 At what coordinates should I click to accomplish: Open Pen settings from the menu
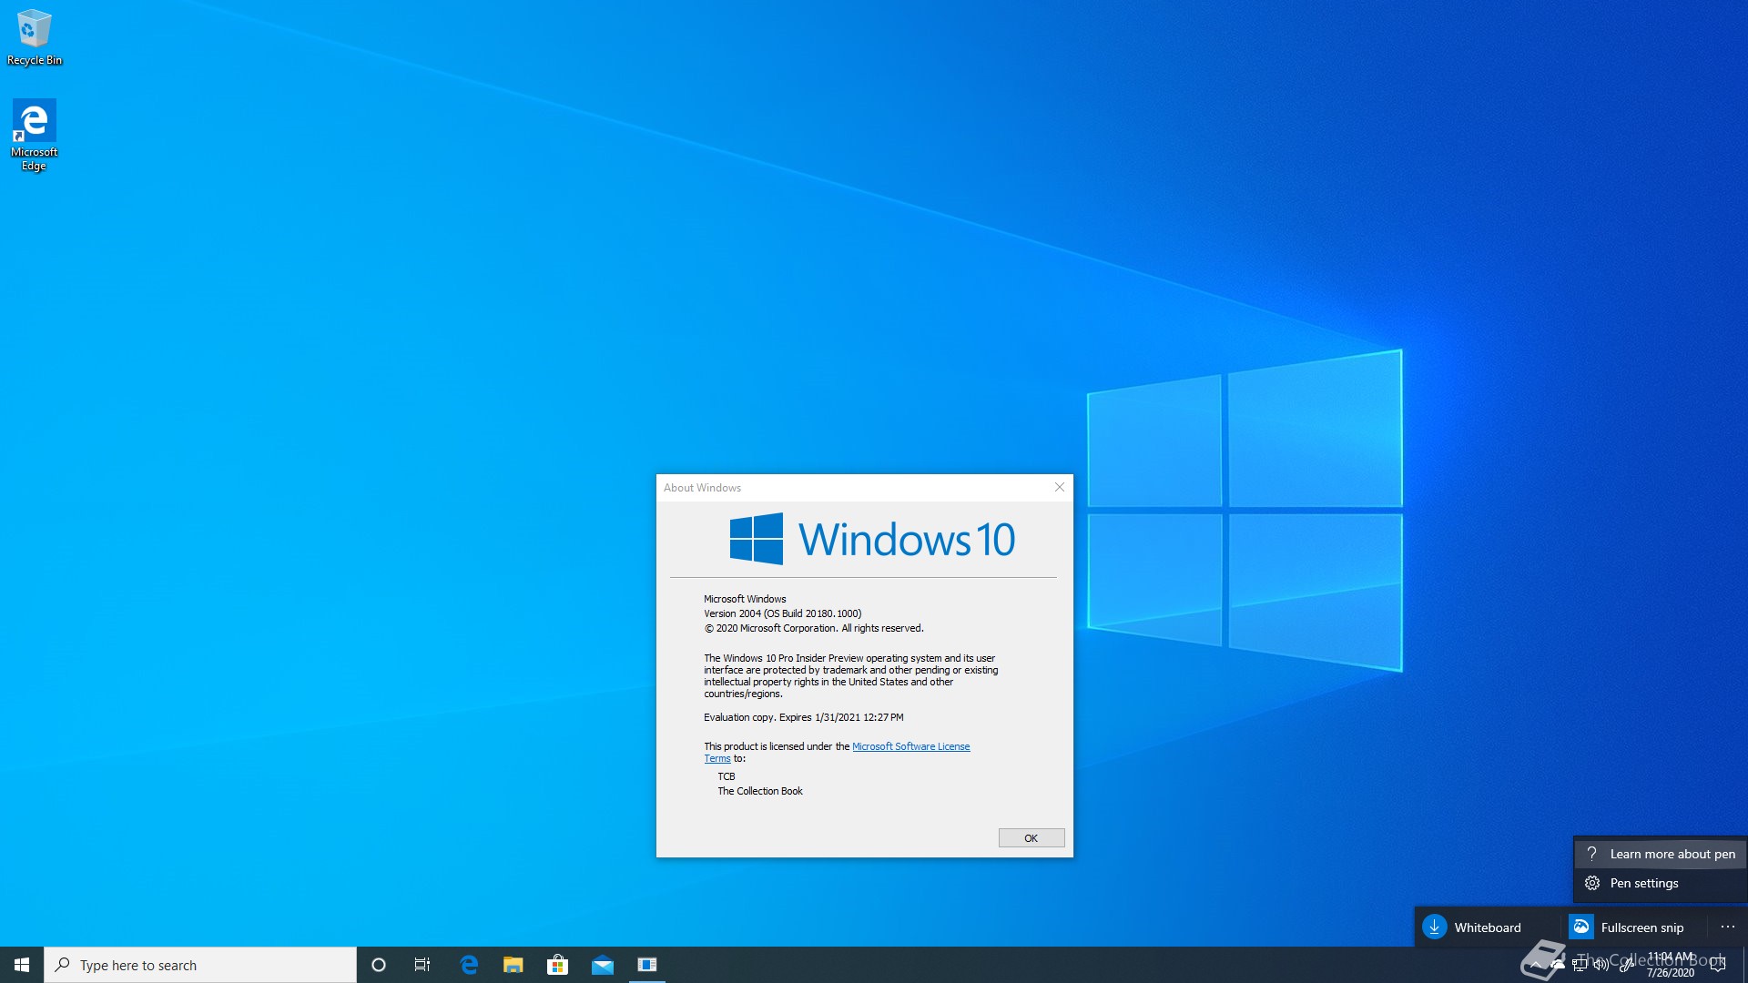coord(1661,883)
